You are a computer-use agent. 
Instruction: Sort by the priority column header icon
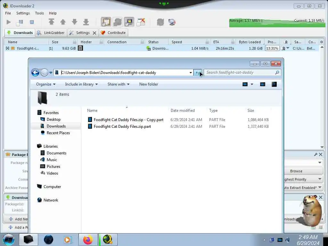coord(286,42)
